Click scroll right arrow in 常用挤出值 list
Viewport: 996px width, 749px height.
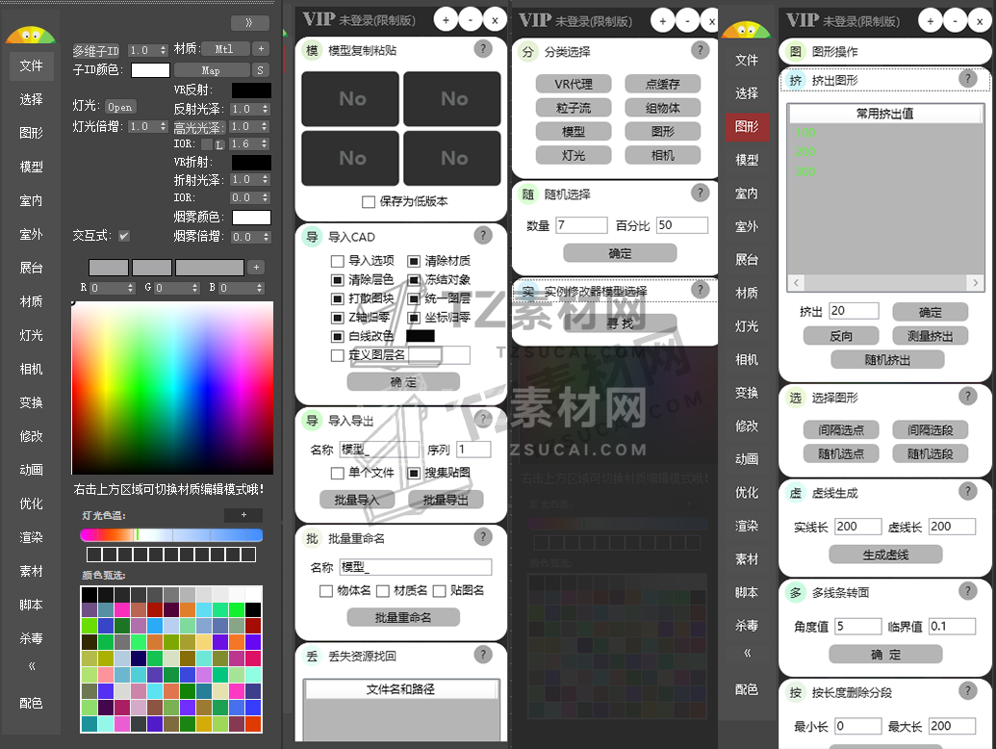coord(975,282)
